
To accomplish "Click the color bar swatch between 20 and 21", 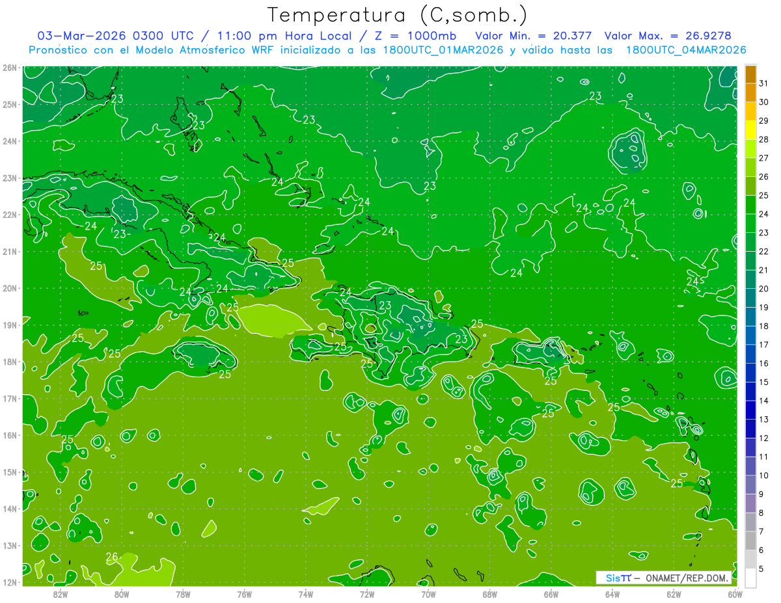I will (750, 279).
